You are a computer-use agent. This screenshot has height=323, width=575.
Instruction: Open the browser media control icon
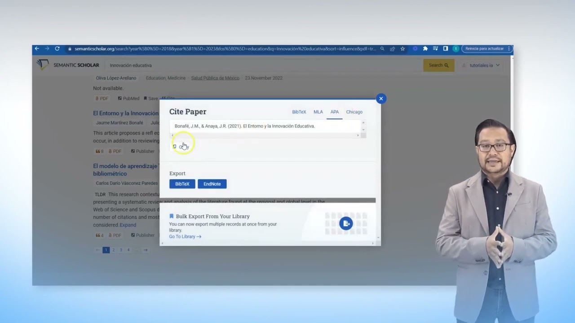(435, 48)
